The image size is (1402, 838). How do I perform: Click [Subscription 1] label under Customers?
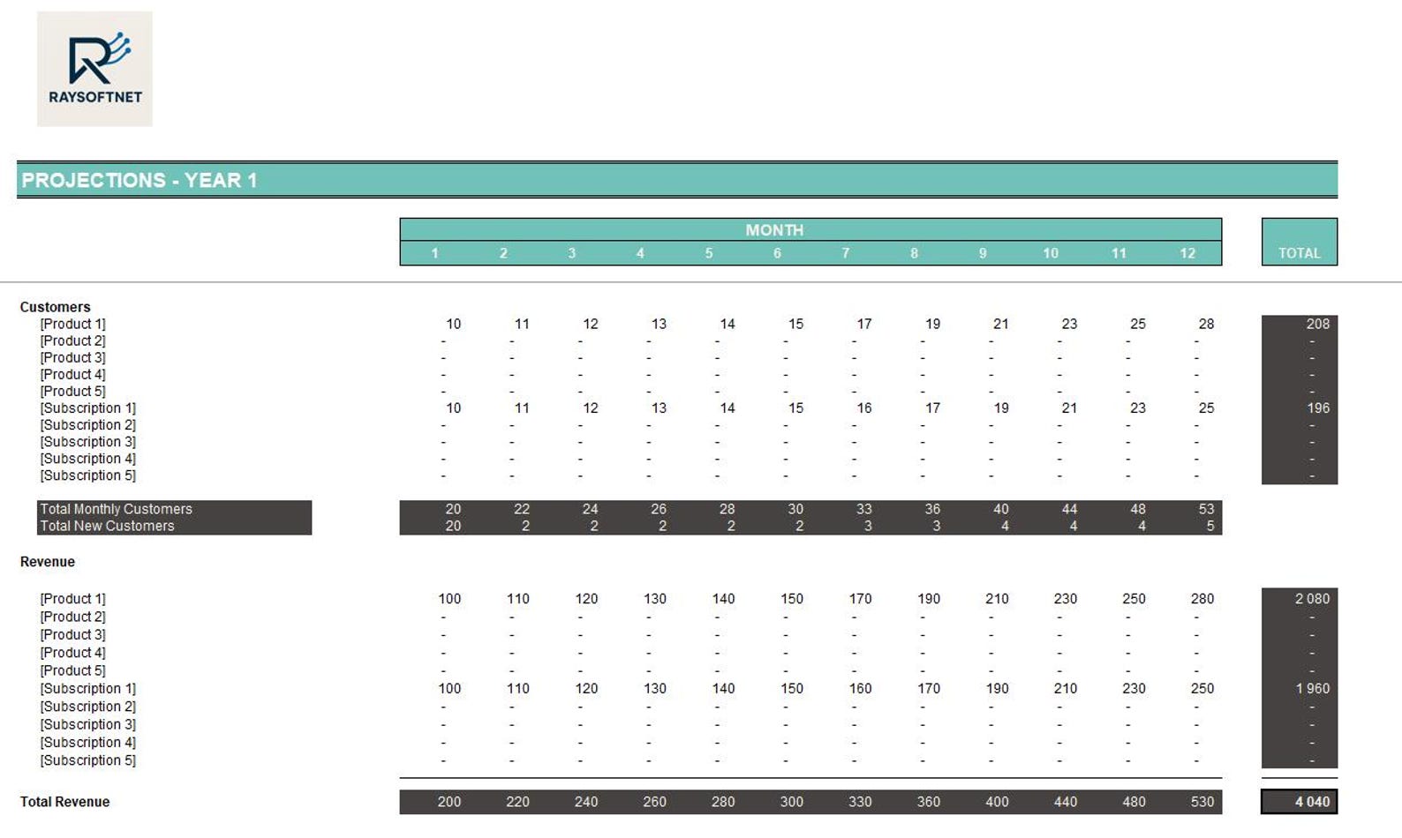tap(87, 408)
